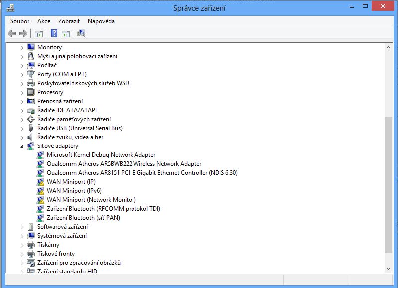
Task: Click the scrollbar up arrow
Action: 388,47
